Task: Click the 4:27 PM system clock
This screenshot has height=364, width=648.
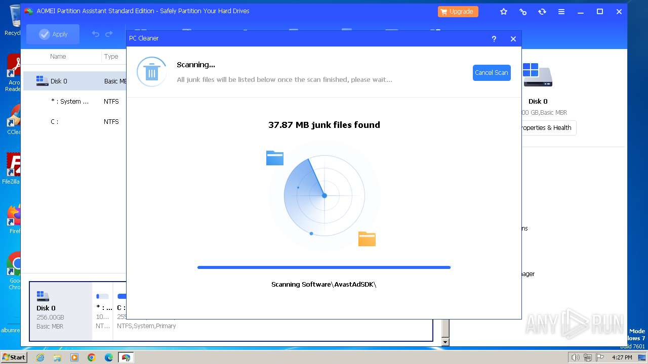Action: tap(622, 357)
